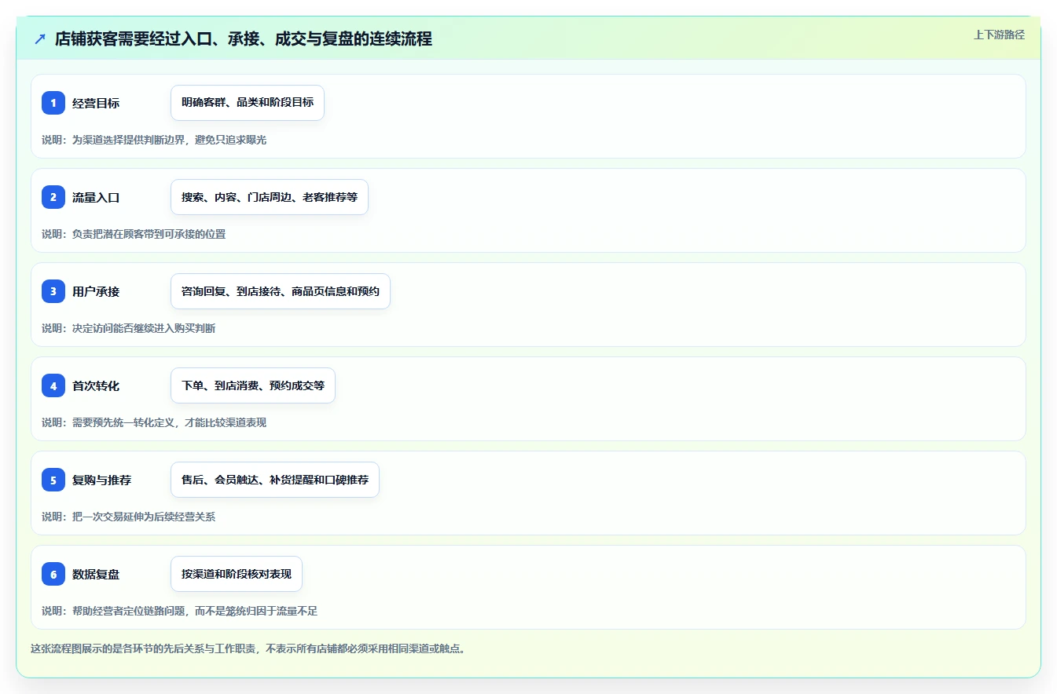Screen dimensions: 1057x694
Task: Click the note 负责把潜在顾客带到可承接的位置
Action: [x=149, y=234]
